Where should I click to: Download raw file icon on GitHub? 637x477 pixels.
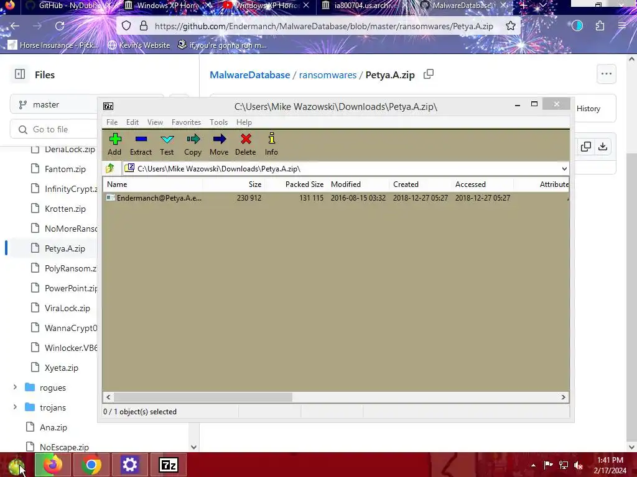603,147
